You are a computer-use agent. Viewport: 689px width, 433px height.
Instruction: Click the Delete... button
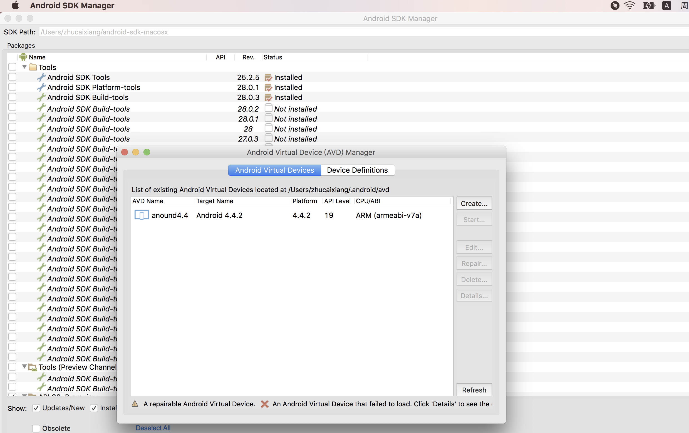474,280
